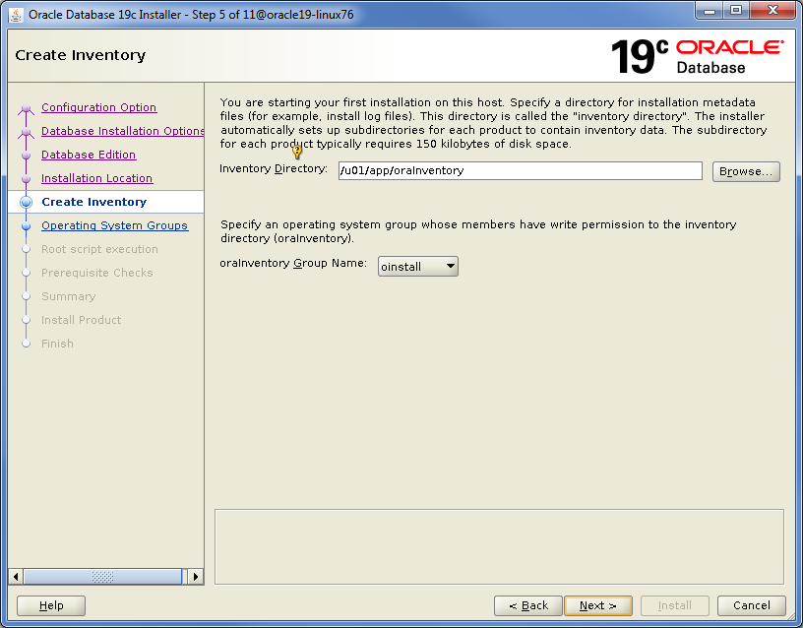Viewport: 803px width, 628px height.
Task: Click the 'Summary' step text
Action: tap(69, 296)
